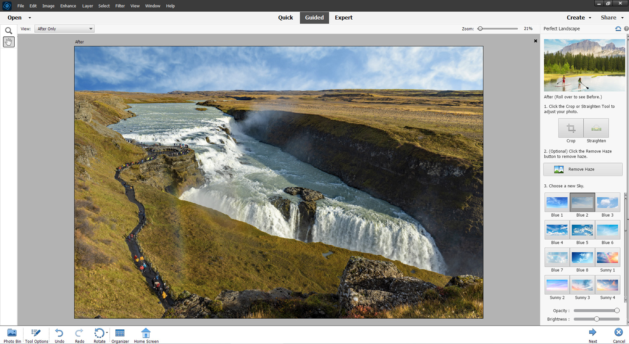
Task: Select the Sunny 1 sky thumbnail
Action: [608, 257]
